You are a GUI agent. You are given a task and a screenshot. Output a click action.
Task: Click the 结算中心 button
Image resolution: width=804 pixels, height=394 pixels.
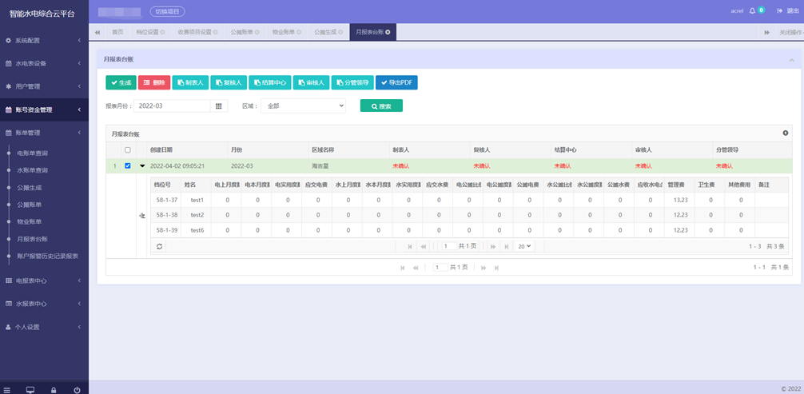coord(270,82)
